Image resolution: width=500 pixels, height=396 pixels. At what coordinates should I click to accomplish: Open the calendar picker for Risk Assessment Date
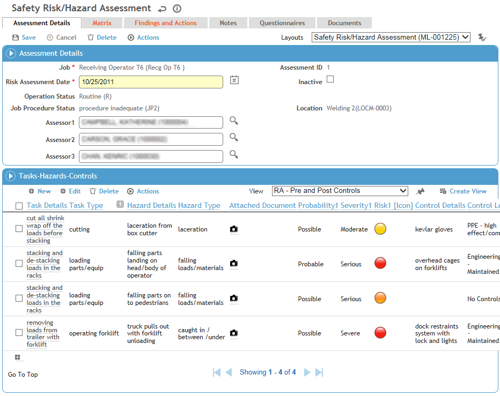click(x=234, y=80)
